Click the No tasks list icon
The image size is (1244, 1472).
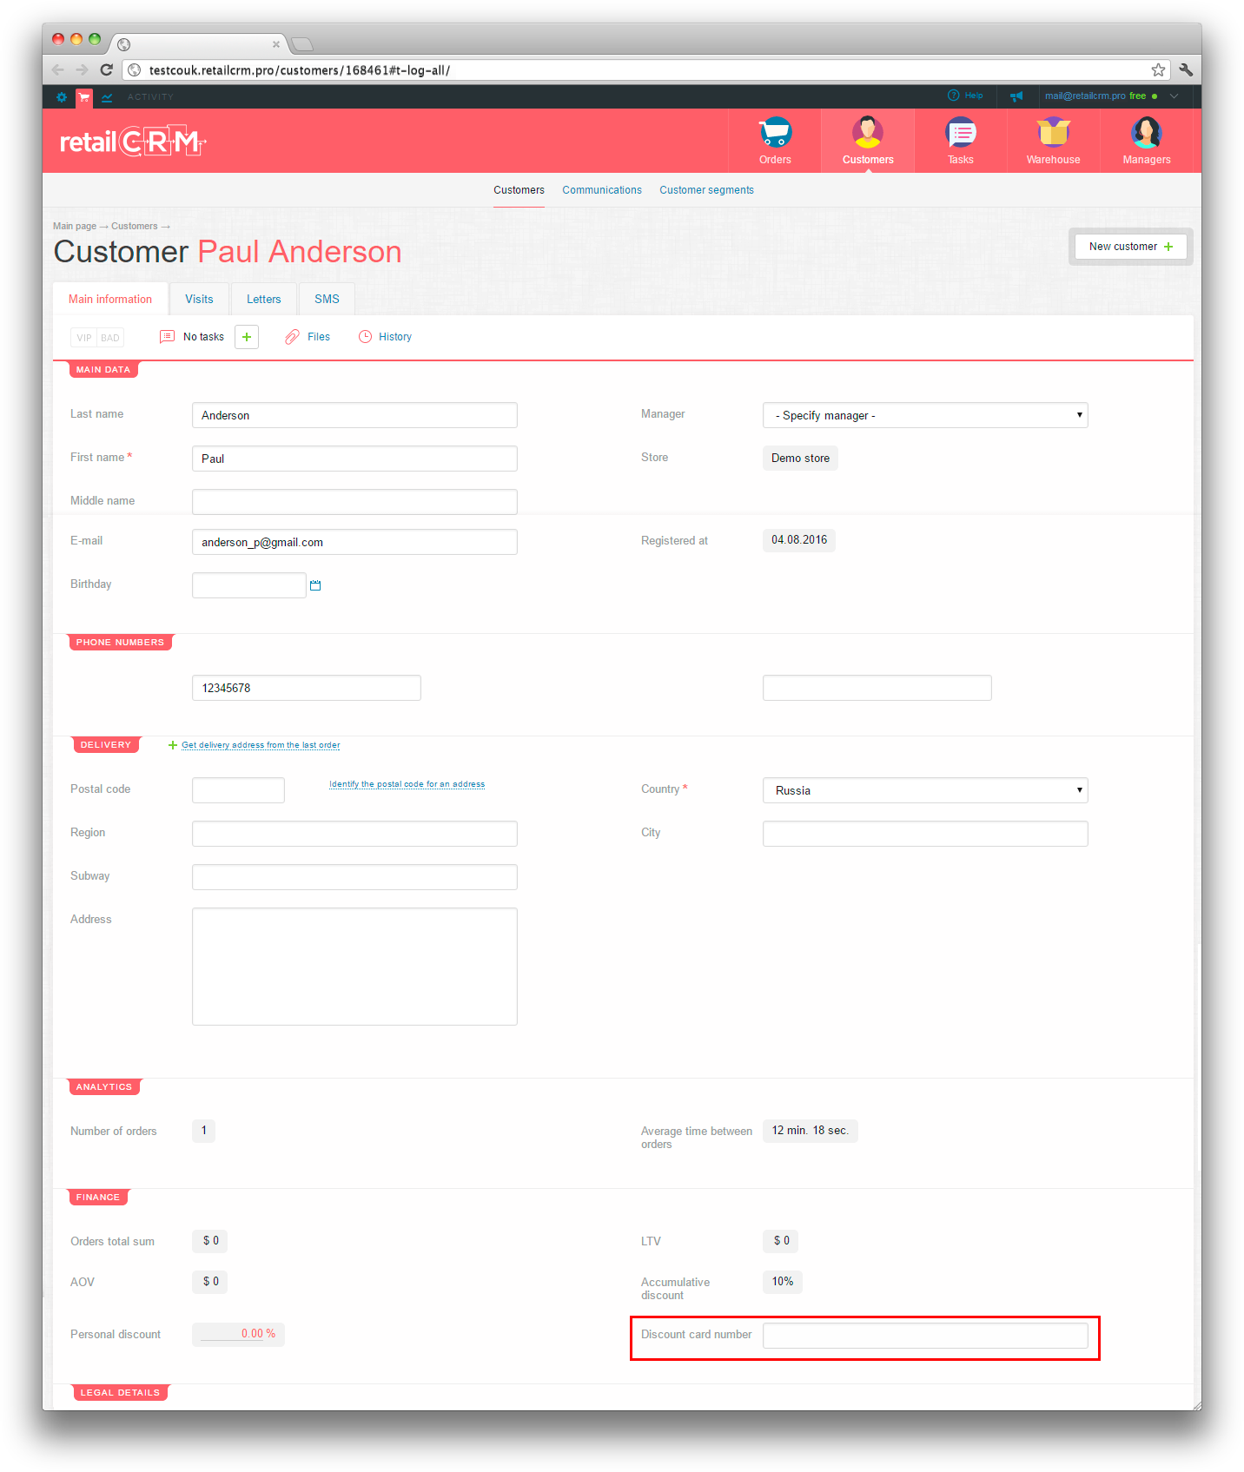tap(167, 337)
